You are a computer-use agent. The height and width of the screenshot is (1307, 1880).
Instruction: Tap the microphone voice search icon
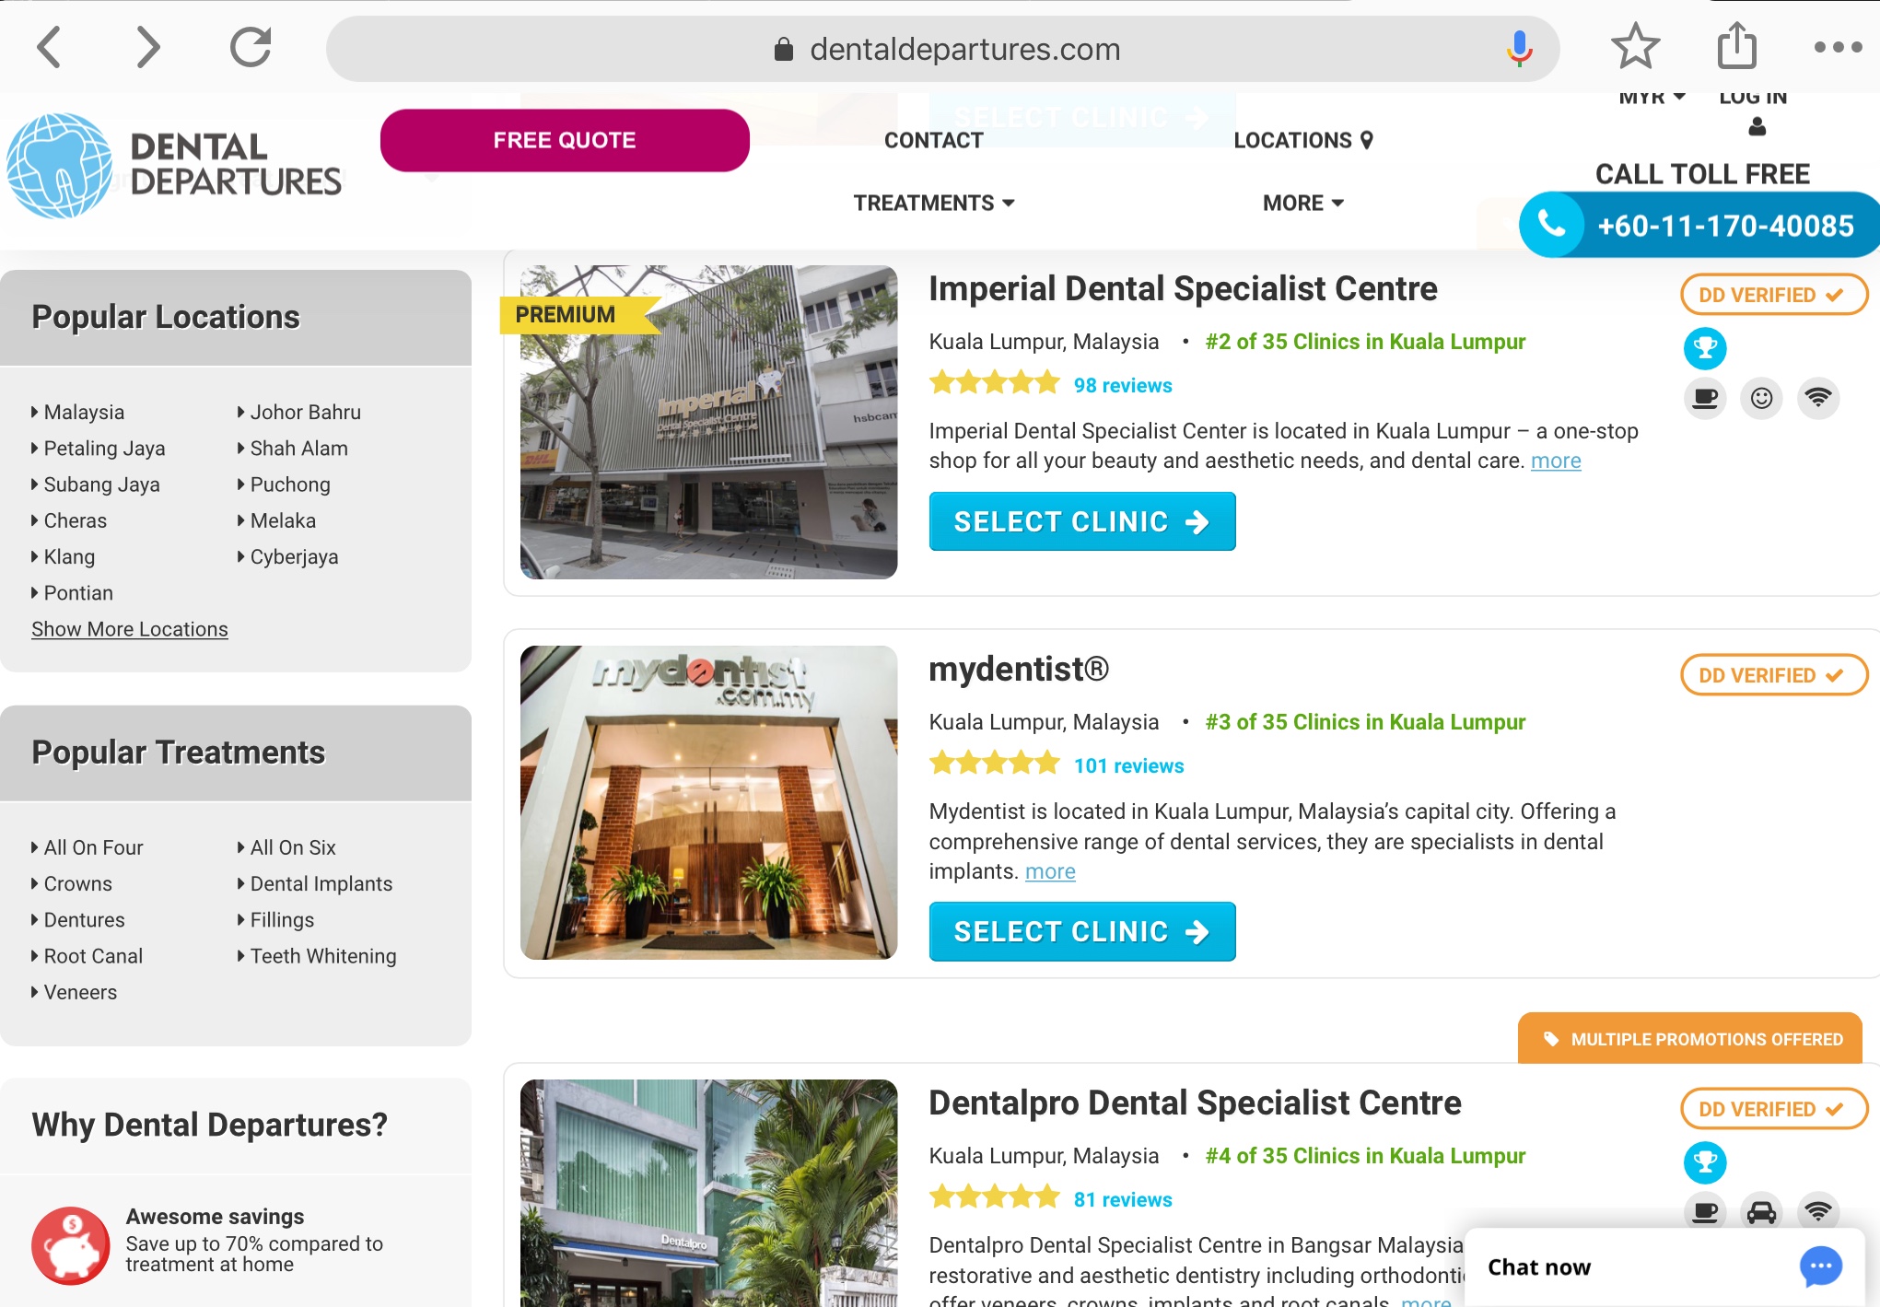click(x=1519, y=48)
